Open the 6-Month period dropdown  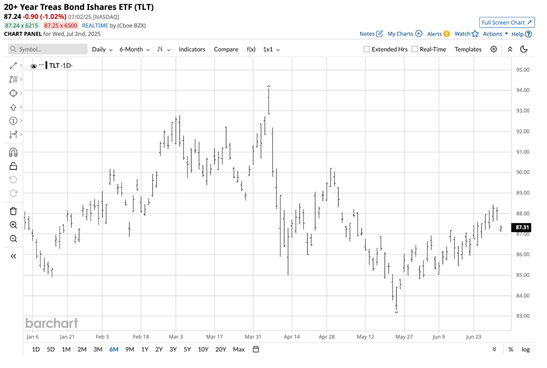tap(135, 49)
